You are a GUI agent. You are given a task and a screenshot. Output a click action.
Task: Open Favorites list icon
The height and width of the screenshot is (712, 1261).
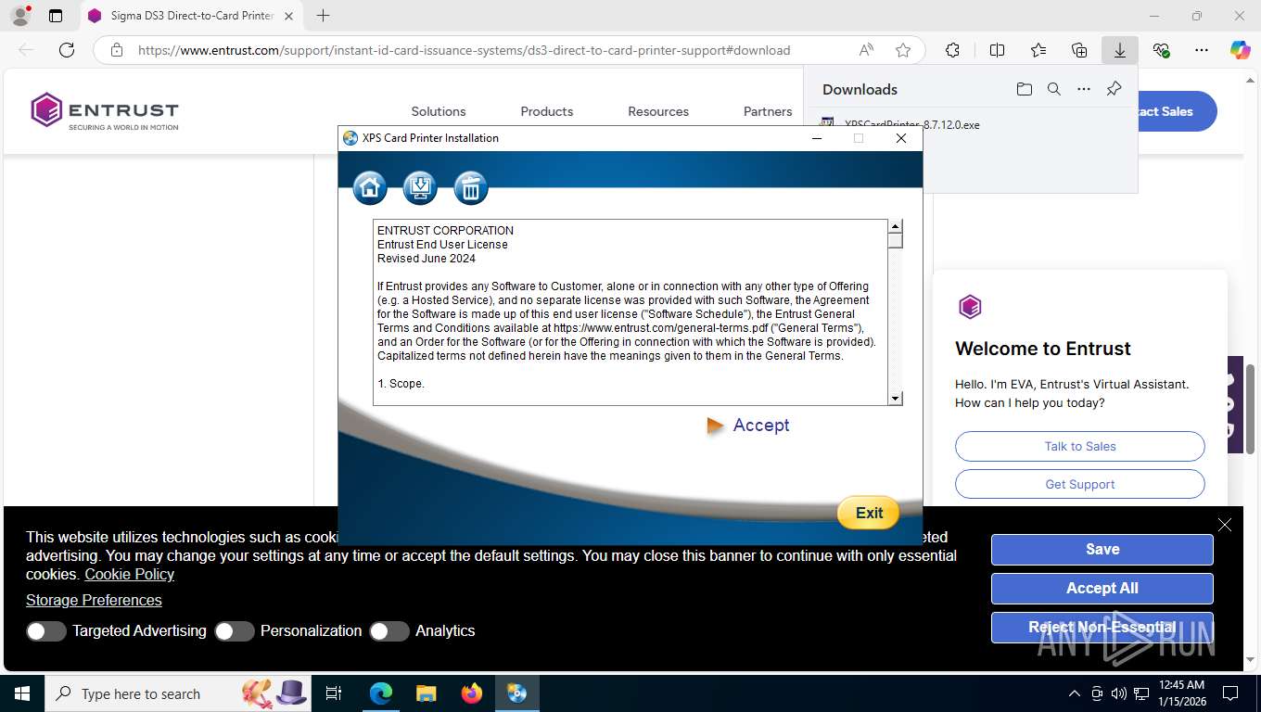1038,50
